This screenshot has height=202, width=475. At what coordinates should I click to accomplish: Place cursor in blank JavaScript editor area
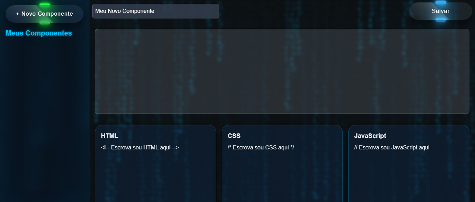click(408, 178)
